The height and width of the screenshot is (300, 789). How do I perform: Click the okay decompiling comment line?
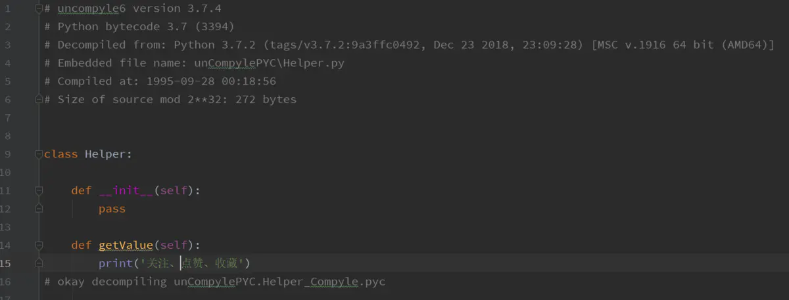coord(215,282)
